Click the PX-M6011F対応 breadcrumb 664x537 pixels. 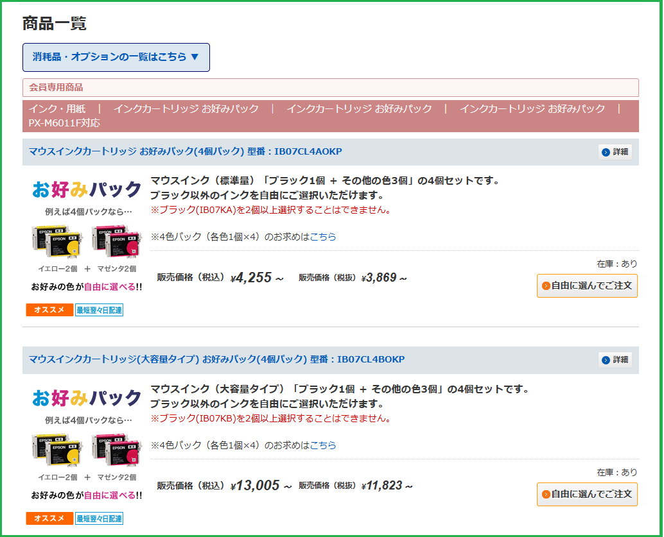pos(64,123)
